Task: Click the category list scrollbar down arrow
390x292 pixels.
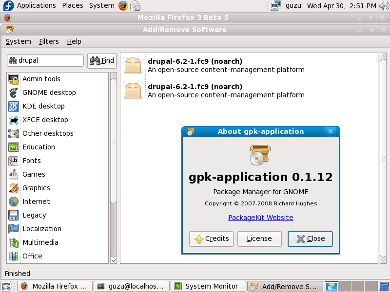Action: tap(114, 260)
